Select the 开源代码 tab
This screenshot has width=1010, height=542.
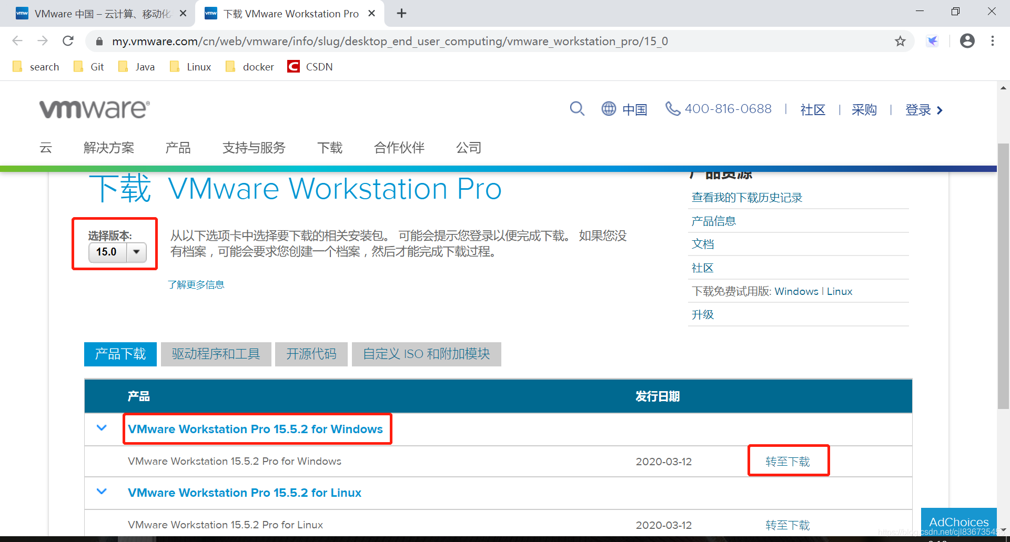[x=311, y=354]
